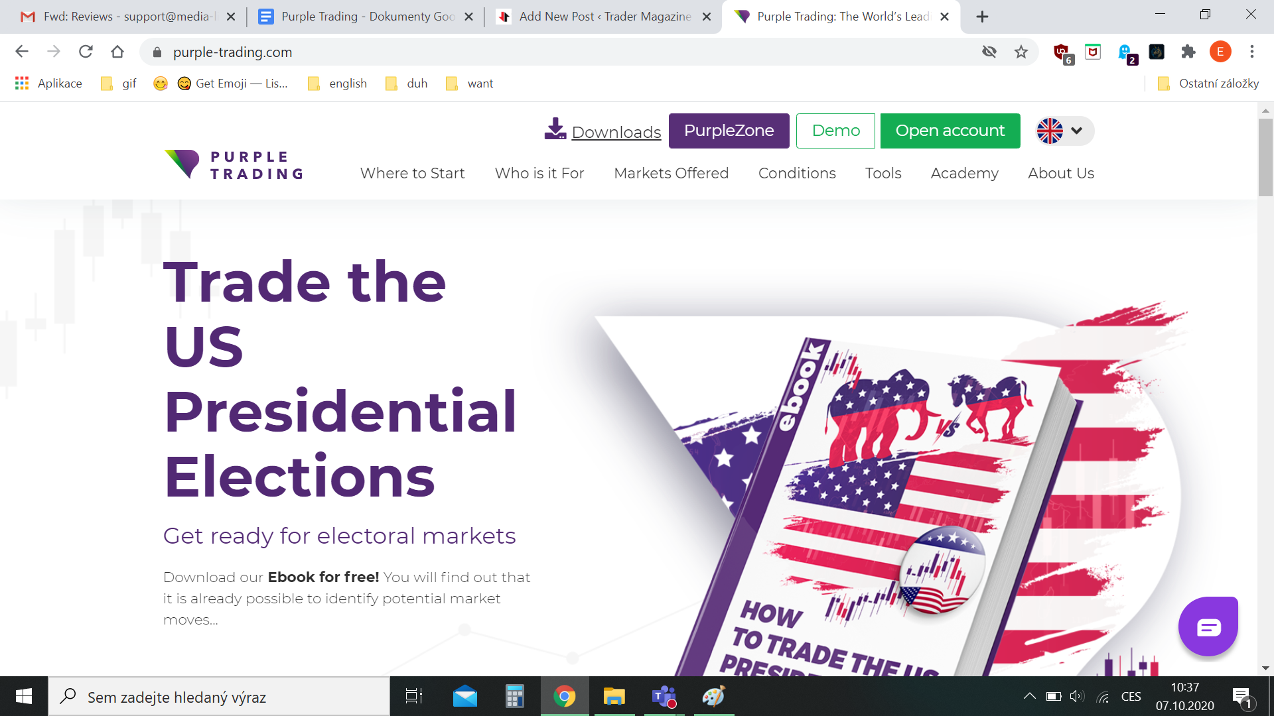Expand the language selector flag dropdown
Image resolution: width=1274 pixels, height=716 pixels.
pos(1064,131)
